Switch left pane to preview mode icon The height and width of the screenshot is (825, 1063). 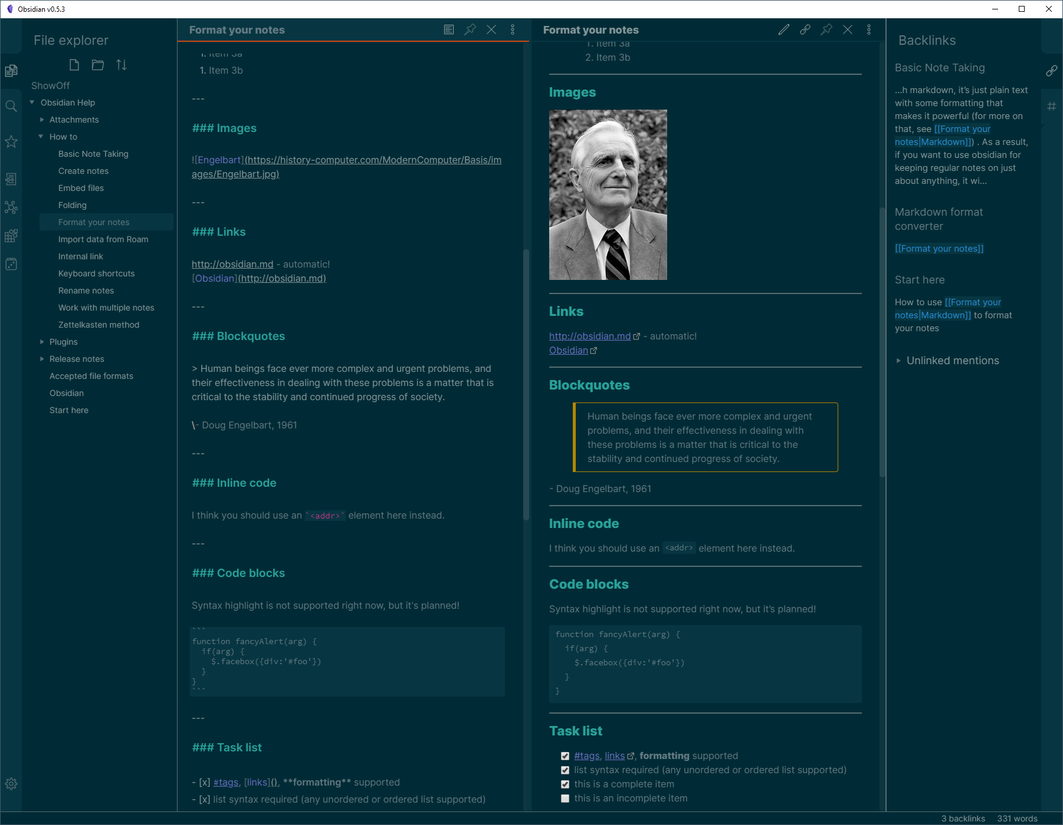pyautogui.click(x=449, y=29)
